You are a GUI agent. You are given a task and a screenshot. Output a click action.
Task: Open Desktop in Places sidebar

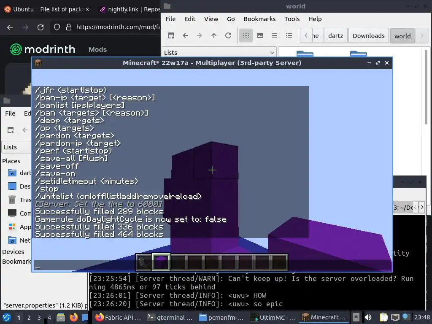click(x=19, y=186)
